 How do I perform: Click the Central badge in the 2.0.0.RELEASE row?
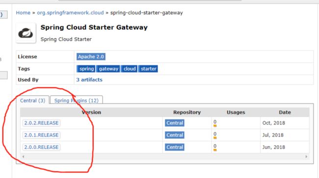pos(175,147)
